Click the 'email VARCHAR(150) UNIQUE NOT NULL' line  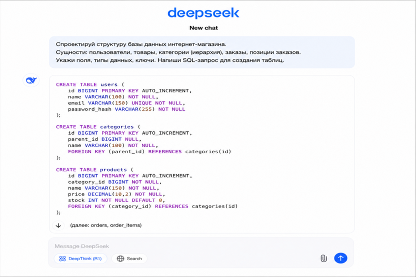click(x=126, y=103)
